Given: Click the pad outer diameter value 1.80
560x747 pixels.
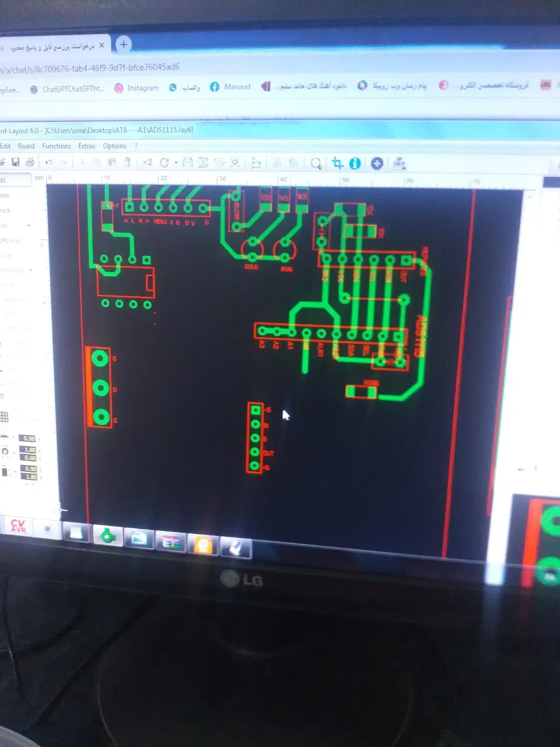Looking at the screenshot, I should [30, 450].
